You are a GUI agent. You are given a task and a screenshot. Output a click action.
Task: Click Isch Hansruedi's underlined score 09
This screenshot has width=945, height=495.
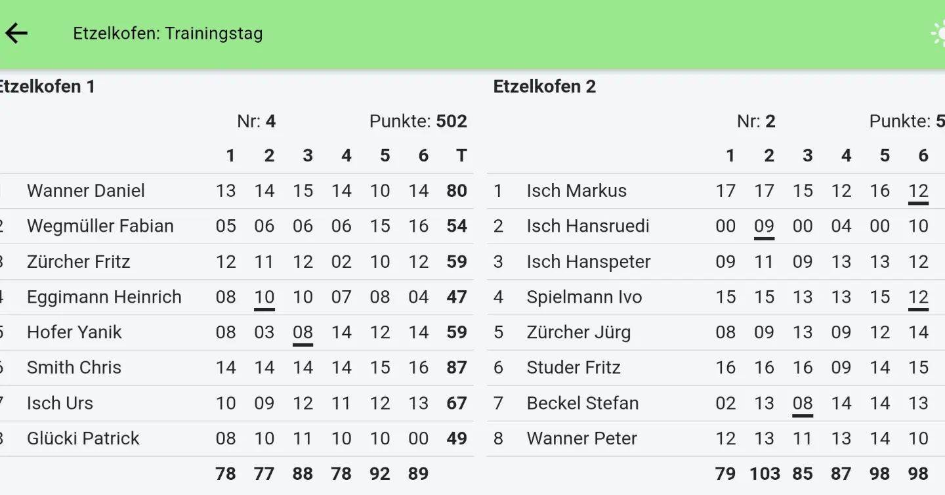(764, 226)
